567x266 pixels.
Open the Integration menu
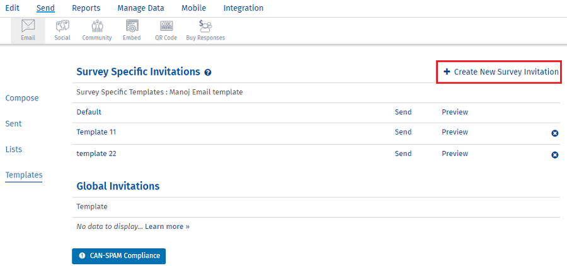[x=243, y=8]
